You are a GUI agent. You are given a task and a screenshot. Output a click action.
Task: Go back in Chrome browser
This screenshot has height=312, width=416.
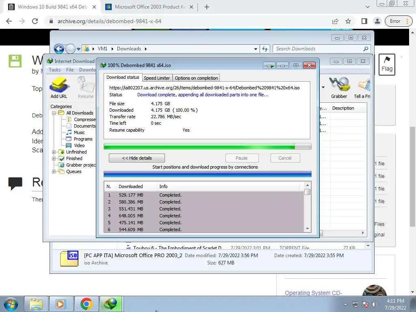9,21
